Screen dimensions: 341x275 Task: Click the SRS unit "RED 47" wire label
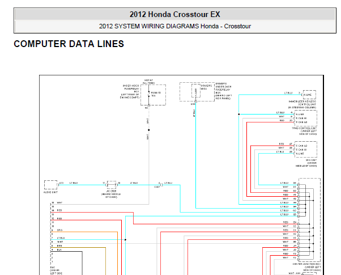coord(285,144)
